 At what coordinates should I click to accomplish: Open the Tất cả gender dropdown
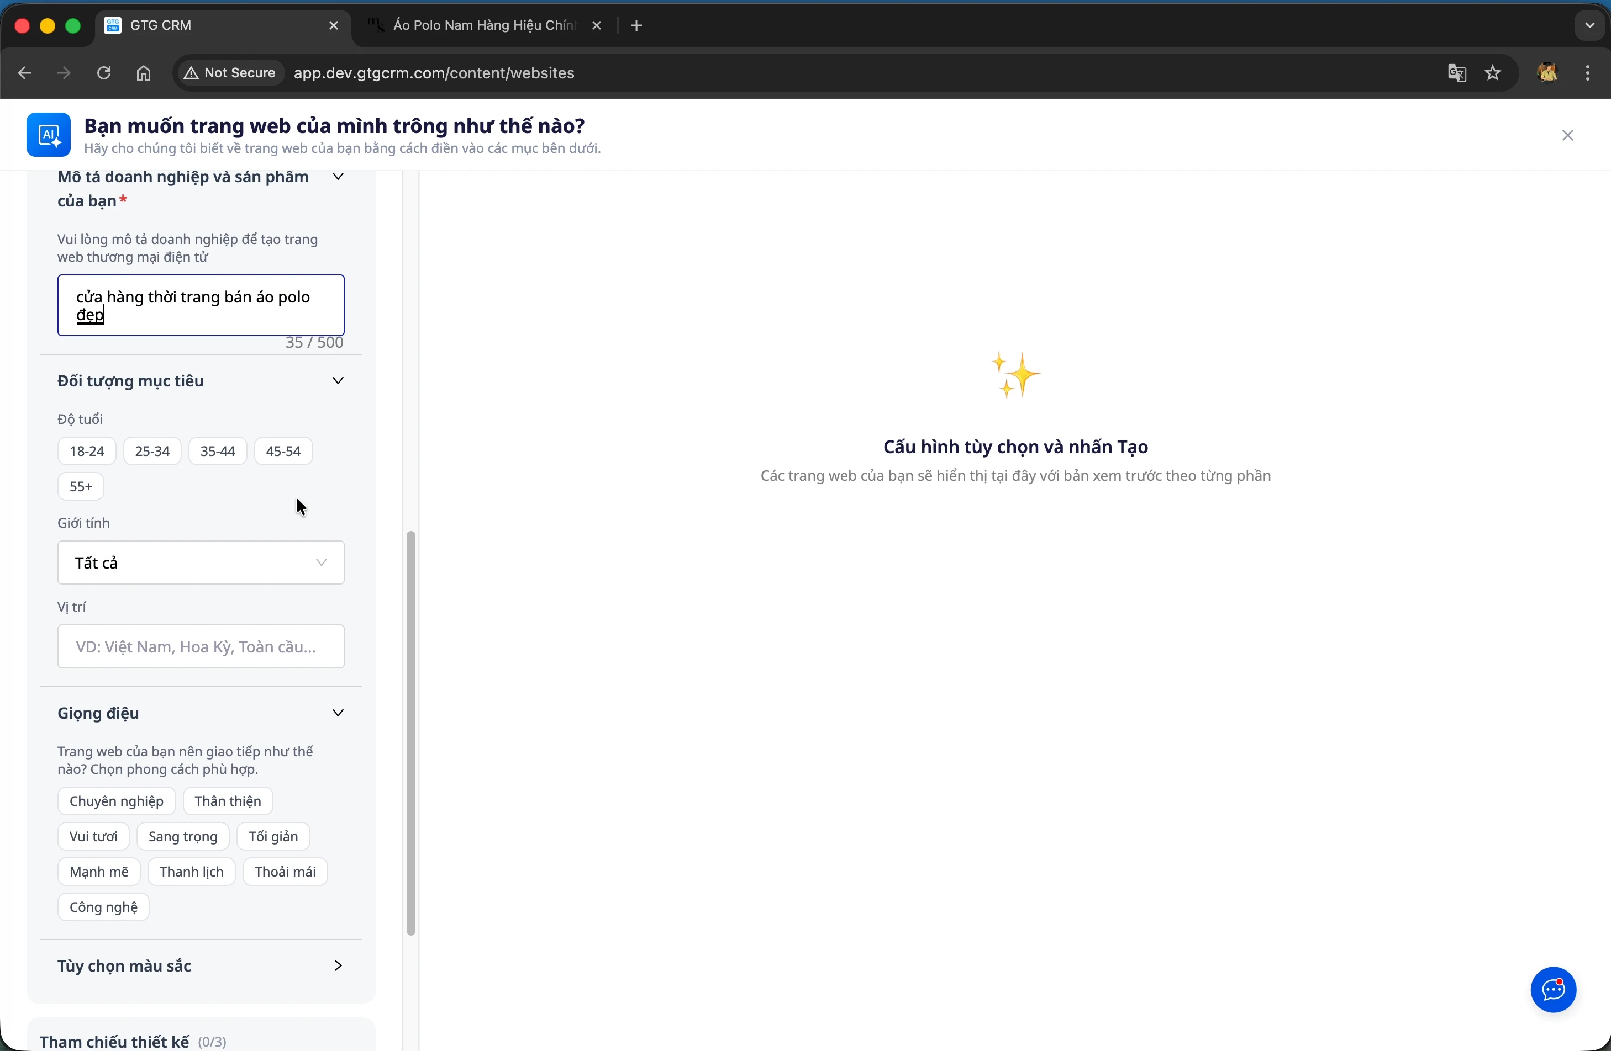[x=201, y=562]
